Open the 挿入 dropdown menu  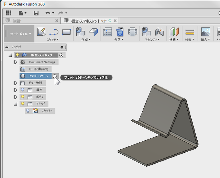click(205, 40)
